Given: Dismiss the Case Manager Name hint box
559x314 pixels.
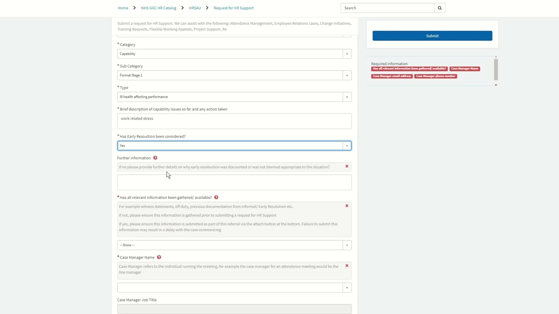Looking at the screenshot, I should (x=347, y=266).
